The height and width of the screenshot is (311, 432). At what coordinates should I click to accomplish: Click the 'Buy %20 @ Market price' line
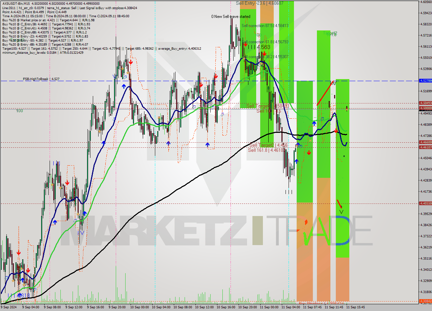pyautogui.click(x=48, y=20)
